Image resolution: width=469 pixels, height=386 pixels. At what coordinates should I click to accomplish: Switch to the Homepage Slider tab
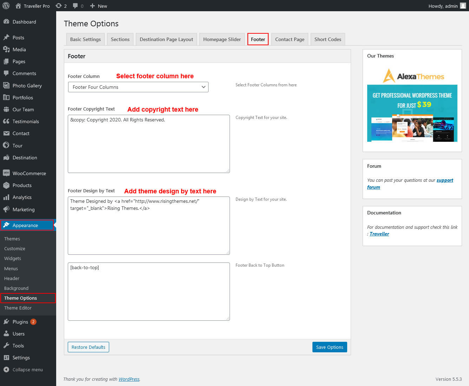(x=222, y=39)
